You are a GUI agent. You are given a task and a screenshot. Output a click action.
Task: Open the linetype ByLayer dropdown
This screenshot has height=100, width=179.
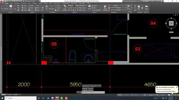pos(119,10)
